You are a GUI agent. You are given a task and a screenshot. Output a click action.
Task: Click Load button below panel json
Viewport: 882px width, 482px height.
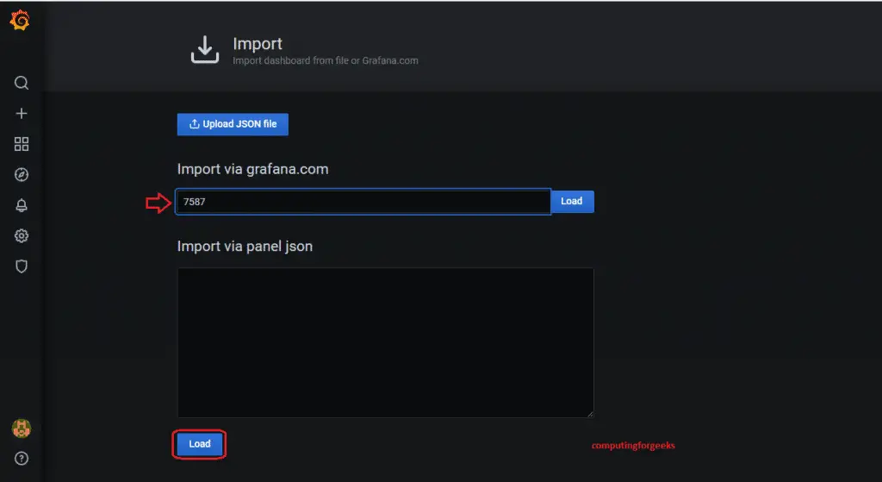tap(199, 444)
